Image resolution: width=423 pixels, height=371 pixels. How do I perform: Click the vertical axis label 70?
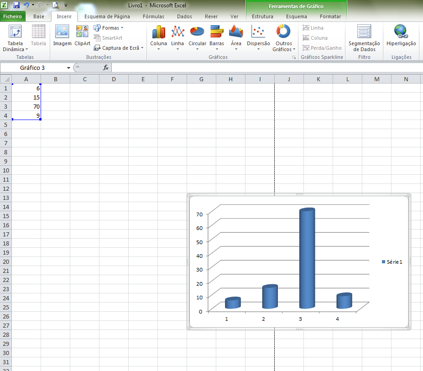(199, 214)
